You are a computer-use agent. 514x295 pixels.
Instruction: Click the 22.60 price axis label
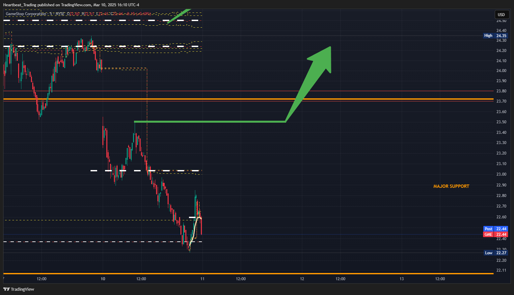click(x=501, y=217)
